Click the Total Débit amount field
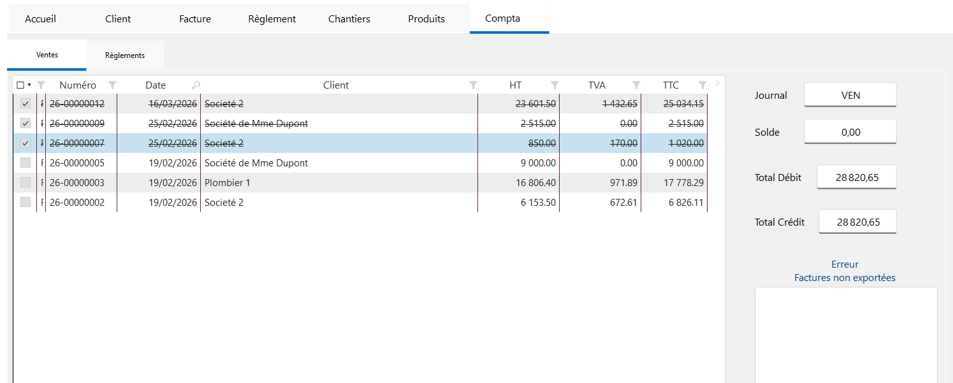Screen dimensions: 953x383 point(857,177)
